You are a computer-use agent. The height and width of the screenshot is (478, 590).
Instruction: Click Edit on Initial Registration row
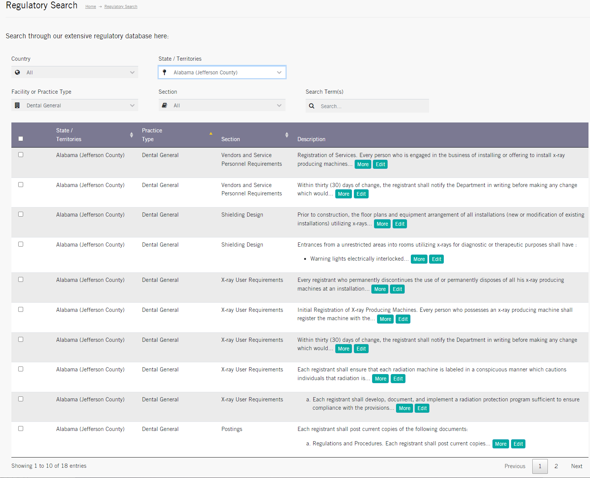click(x=403, y=319)
